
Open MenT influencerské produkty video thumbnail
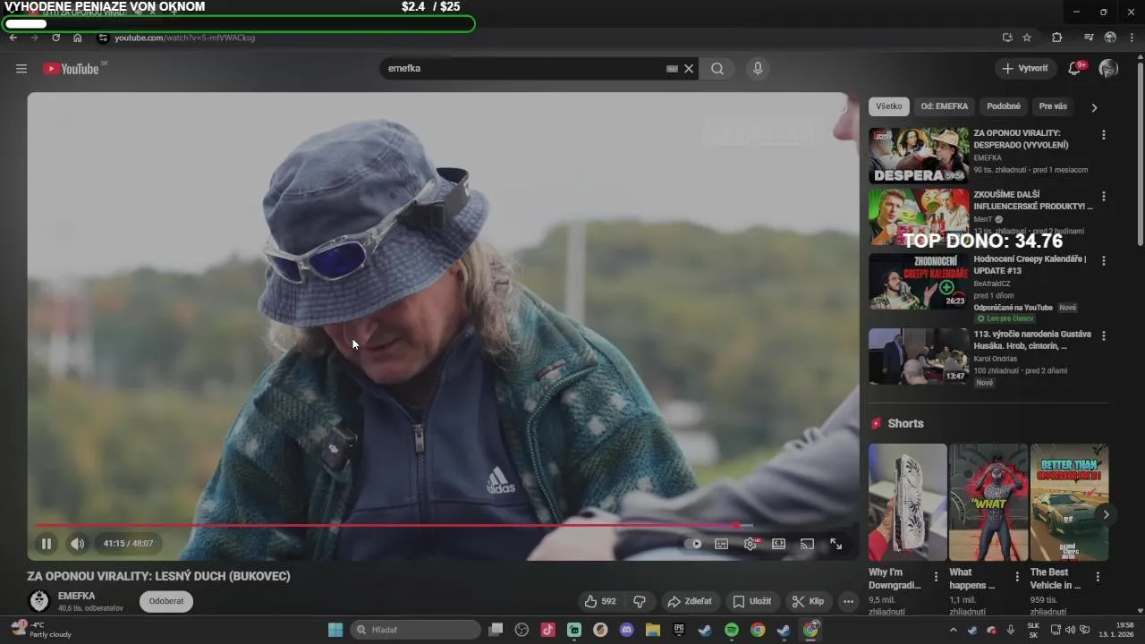tap(919, 216)
